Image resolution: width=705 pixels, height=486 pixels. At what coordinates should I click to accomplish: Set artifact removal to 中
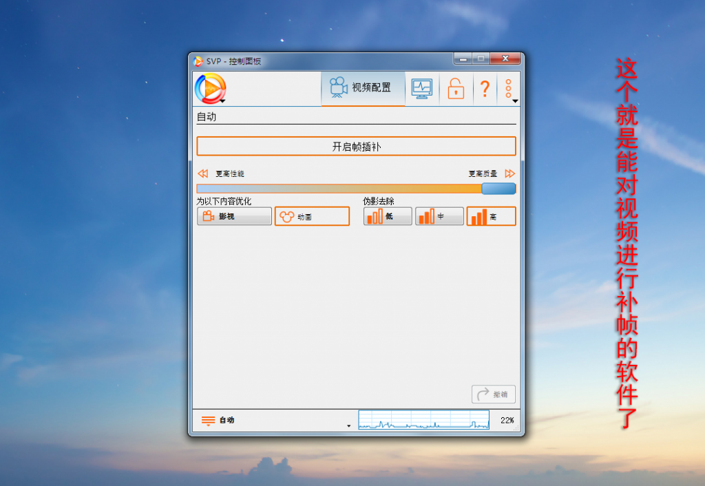[x=439, y=217]
